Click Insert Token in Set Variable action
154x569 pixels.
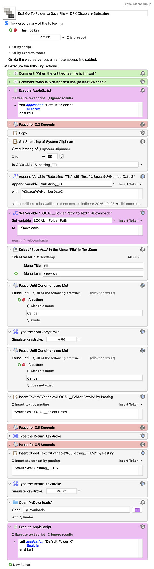pyautogui.click(x=130, y=220)
